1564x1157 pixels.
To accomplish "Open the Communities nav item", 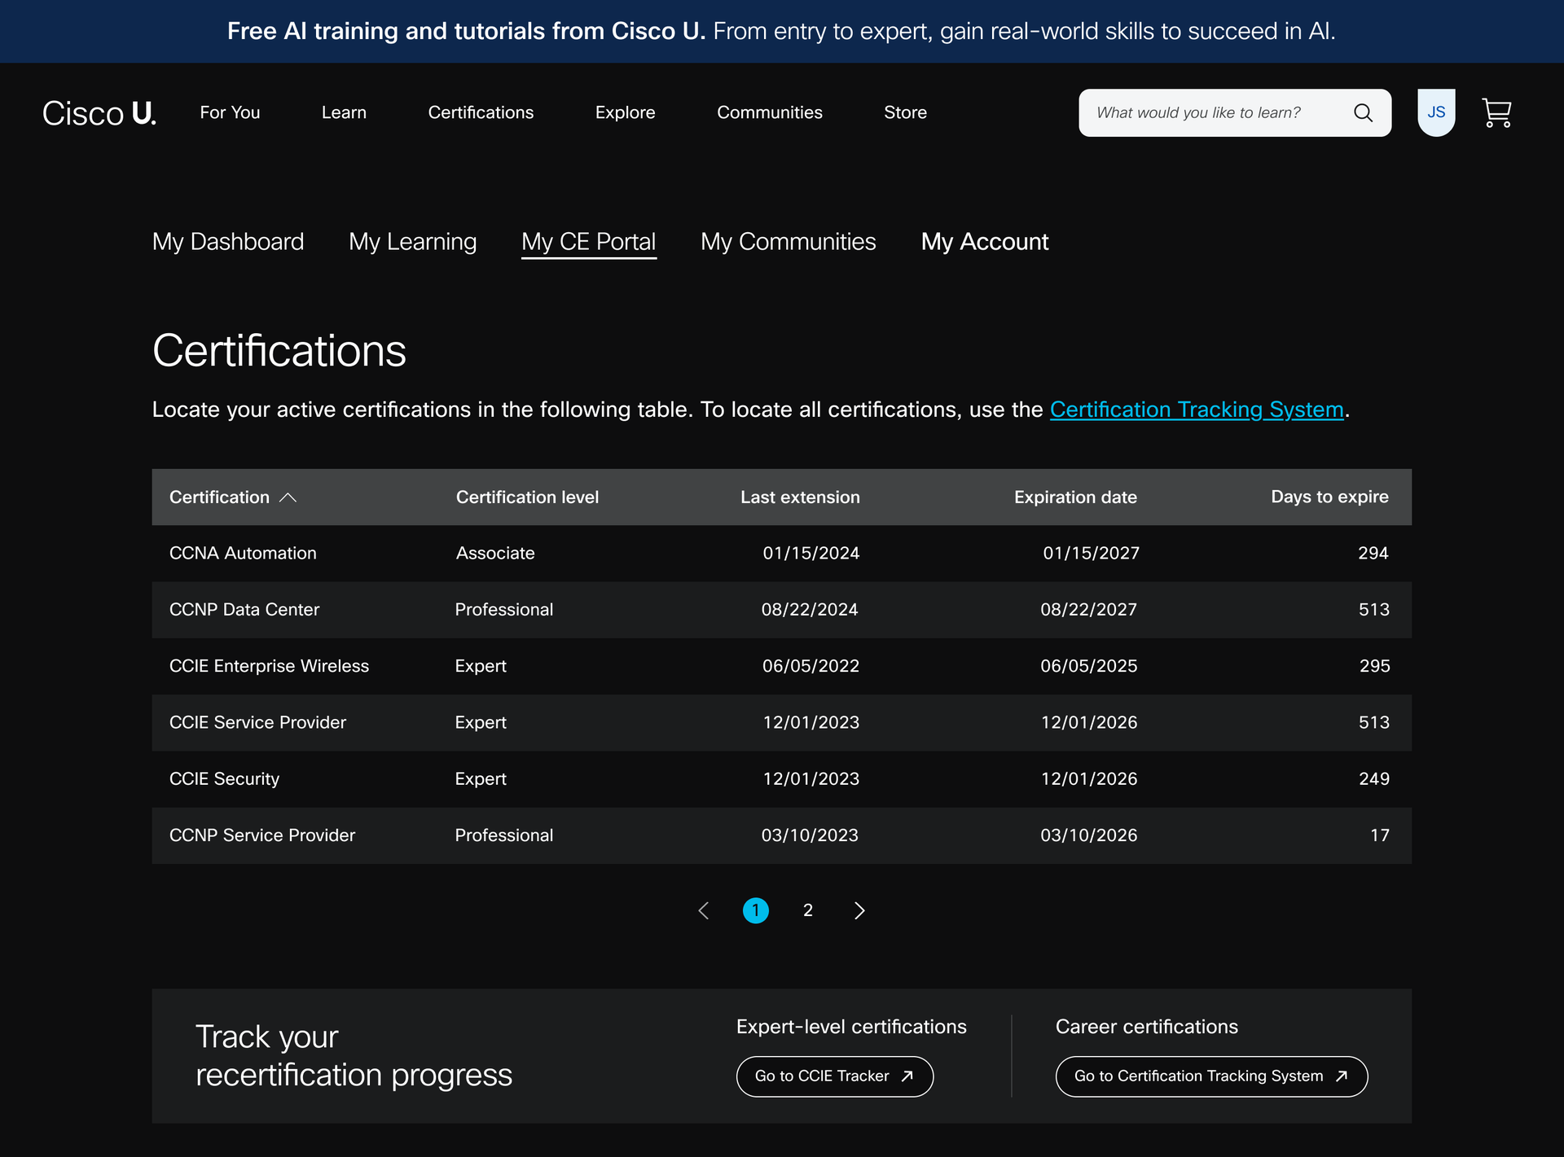I will 770,112.
